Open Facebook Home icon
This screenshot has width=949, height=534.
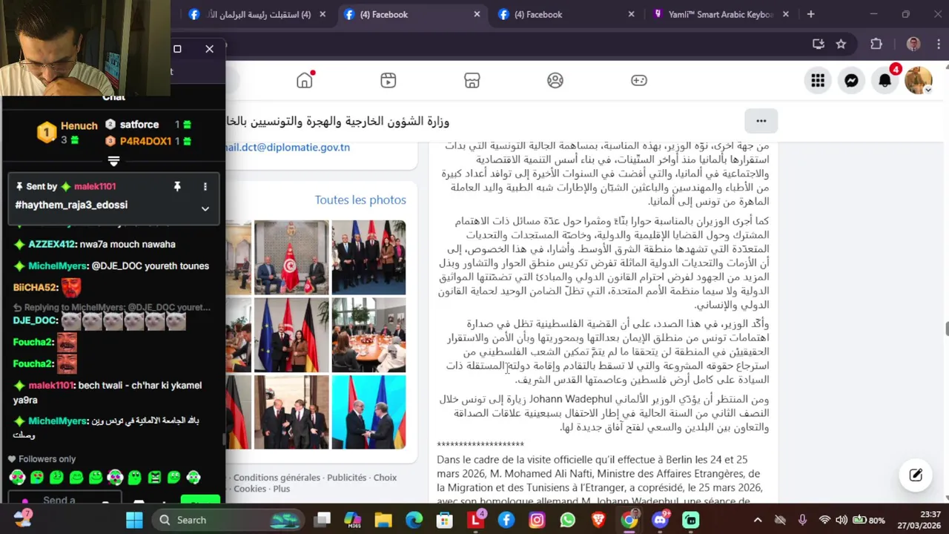[x=305, y=80]
